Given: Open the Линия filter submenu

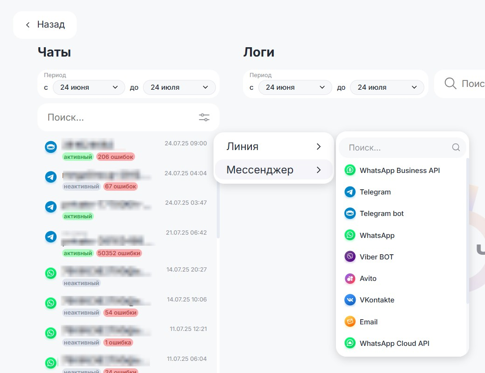Looking at the screenshot, I should coord(273,147).
